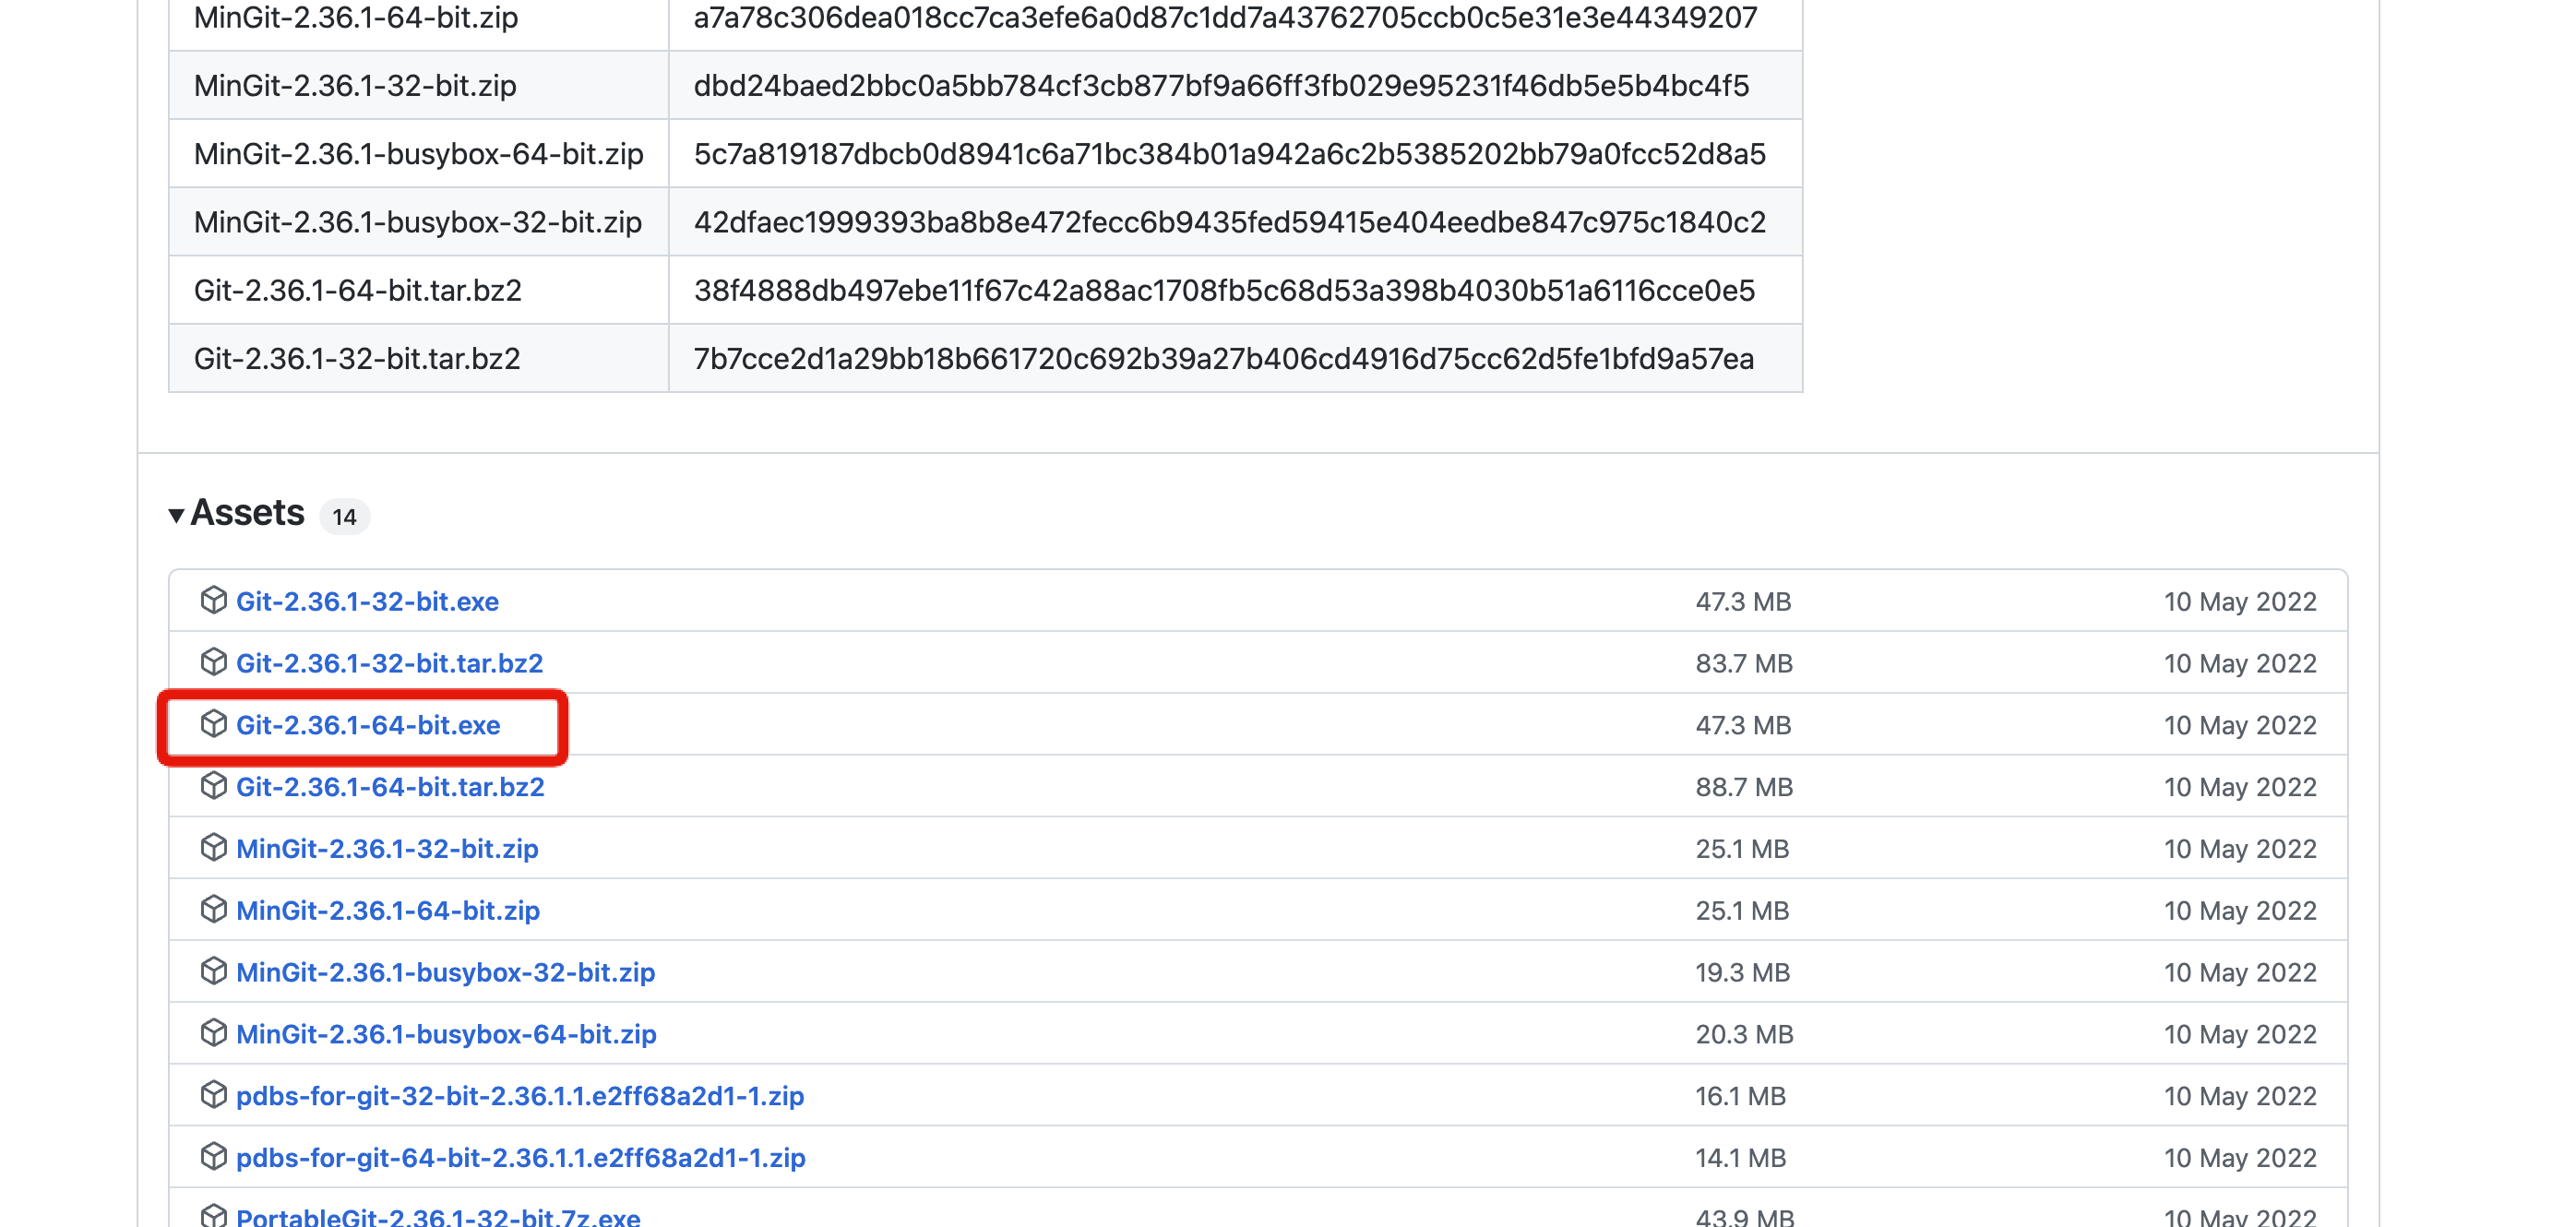Download MinGit-2.36.1-busybox-64-bit.zip

click(446, 1034)
